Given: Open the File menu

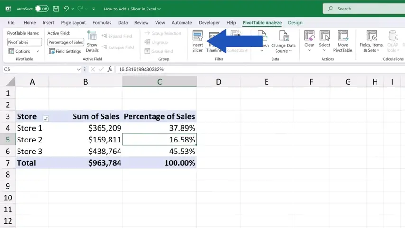Looking at the screenshot, I should 11,22.
